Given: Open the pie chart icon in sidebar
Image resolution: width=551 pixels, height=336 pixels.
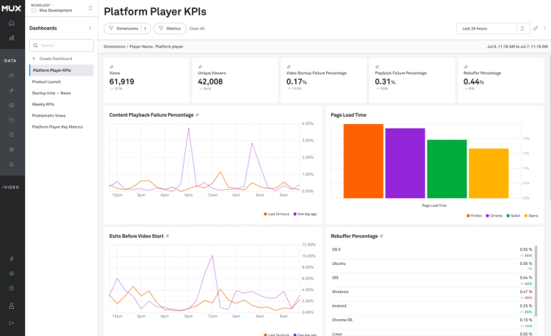Looking at the screenshot, I should [x=12, y=105].
